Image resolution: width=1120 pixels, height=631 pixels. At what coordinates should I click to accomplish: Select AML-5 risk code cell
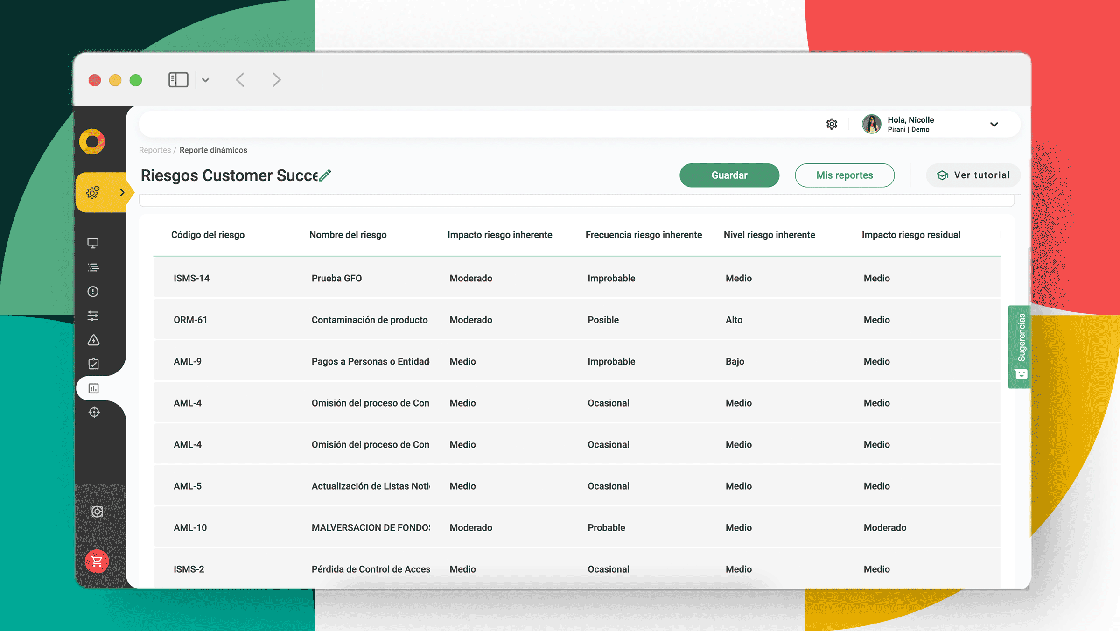pos(188,486)
